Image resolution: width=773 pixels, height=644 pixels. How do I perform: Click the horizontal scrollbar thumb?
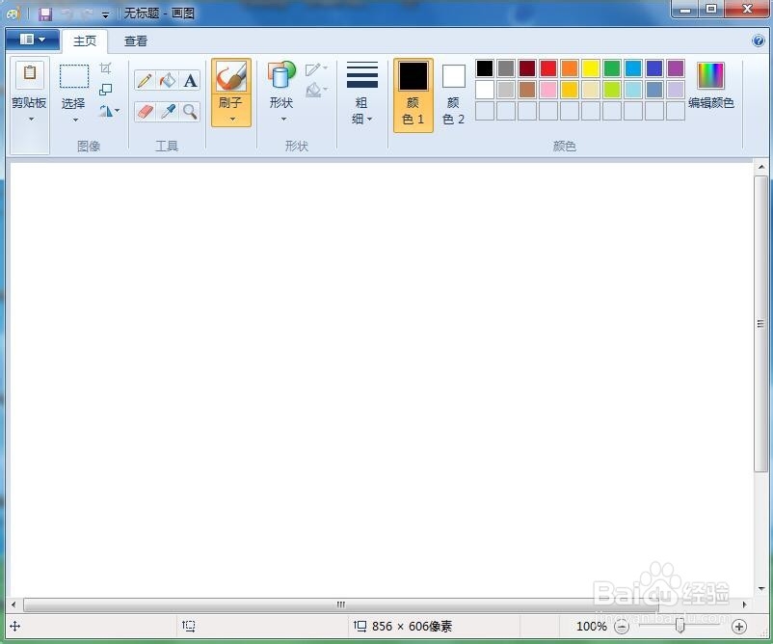[341, 604]
